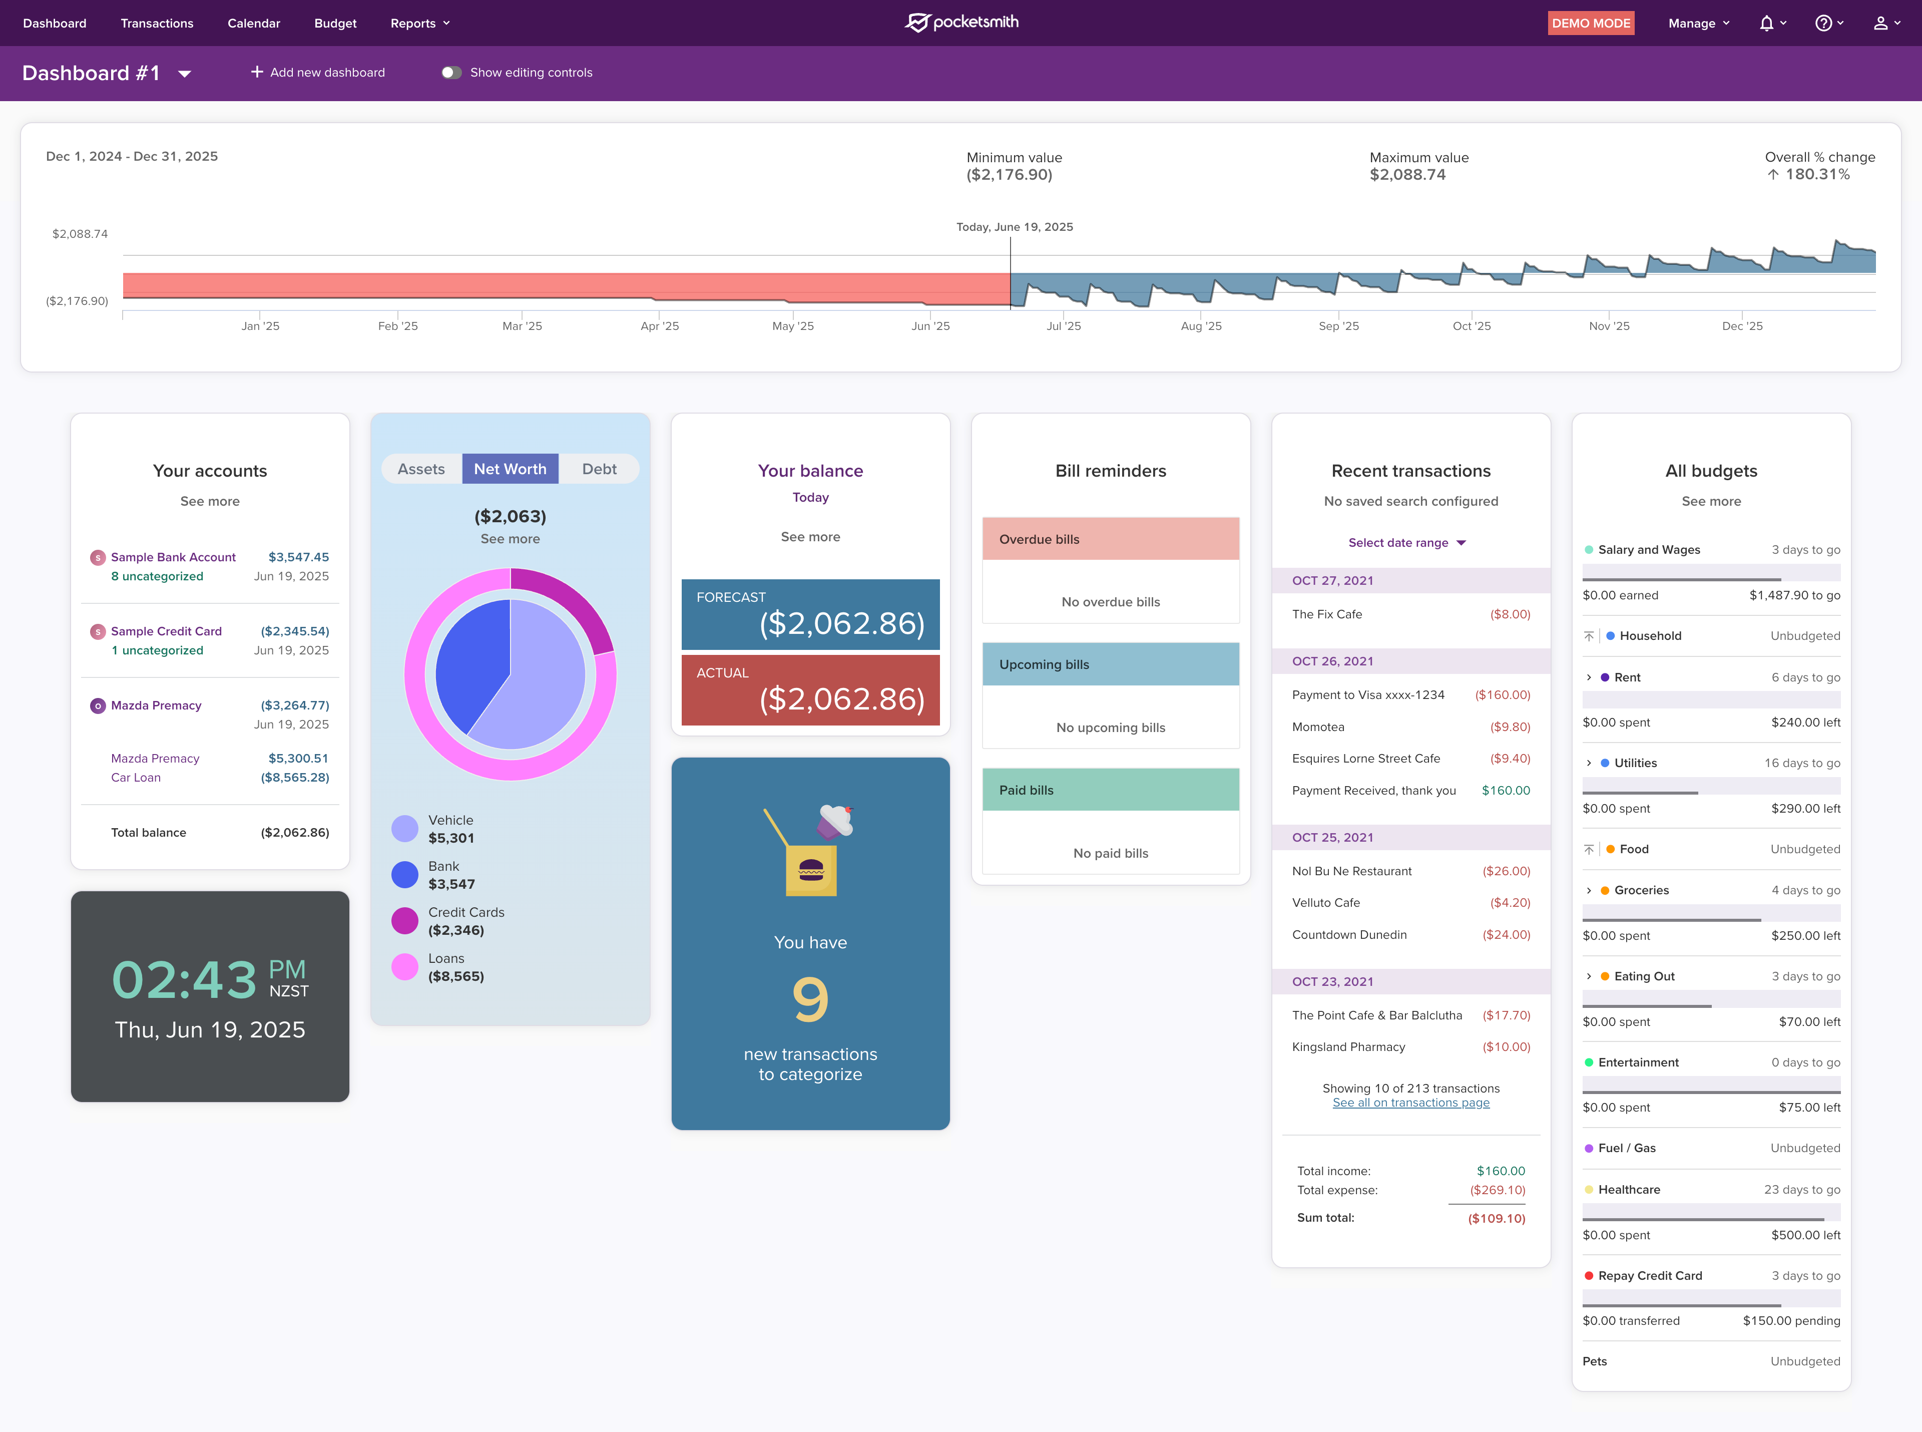Viewport: 1922px width, 1432px height.
Task: Click the Pocketsmith logo
Action: 961,23
